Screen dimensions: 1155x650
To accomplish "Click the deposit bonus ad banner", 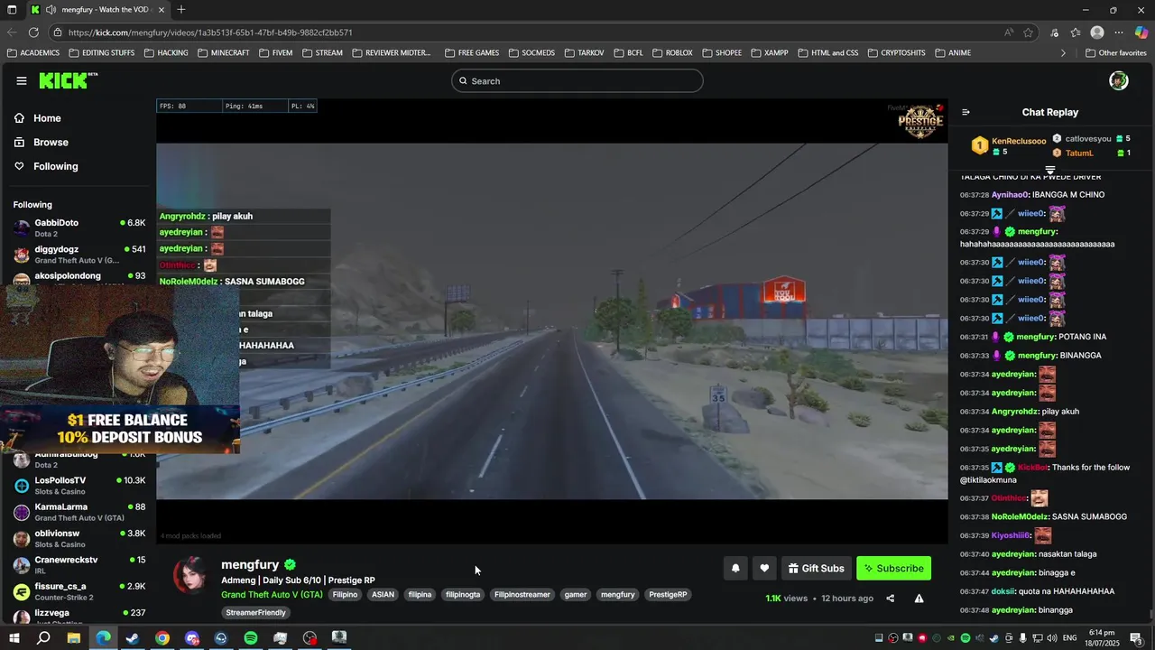I will tap(120, 429).
